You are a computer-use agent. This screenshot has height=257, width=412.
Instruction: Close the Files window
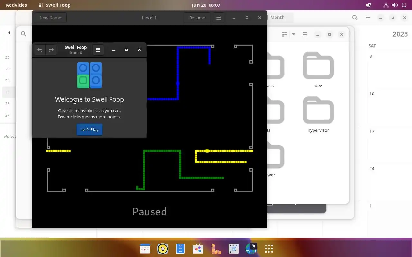[x=342, y=34]
